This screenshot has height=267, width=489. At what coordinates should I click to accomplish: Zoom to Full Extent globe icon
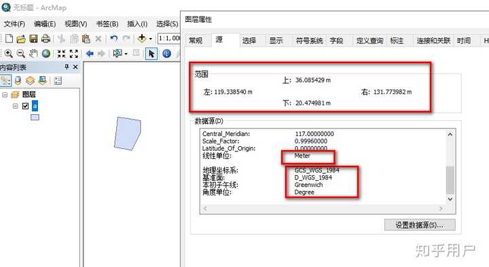click(x=46, y=54)
